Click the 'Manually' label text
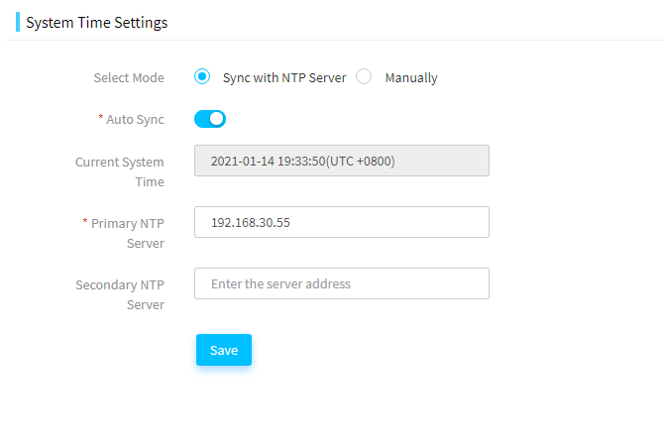Screen dimensions: 664x444 [411, 78]
